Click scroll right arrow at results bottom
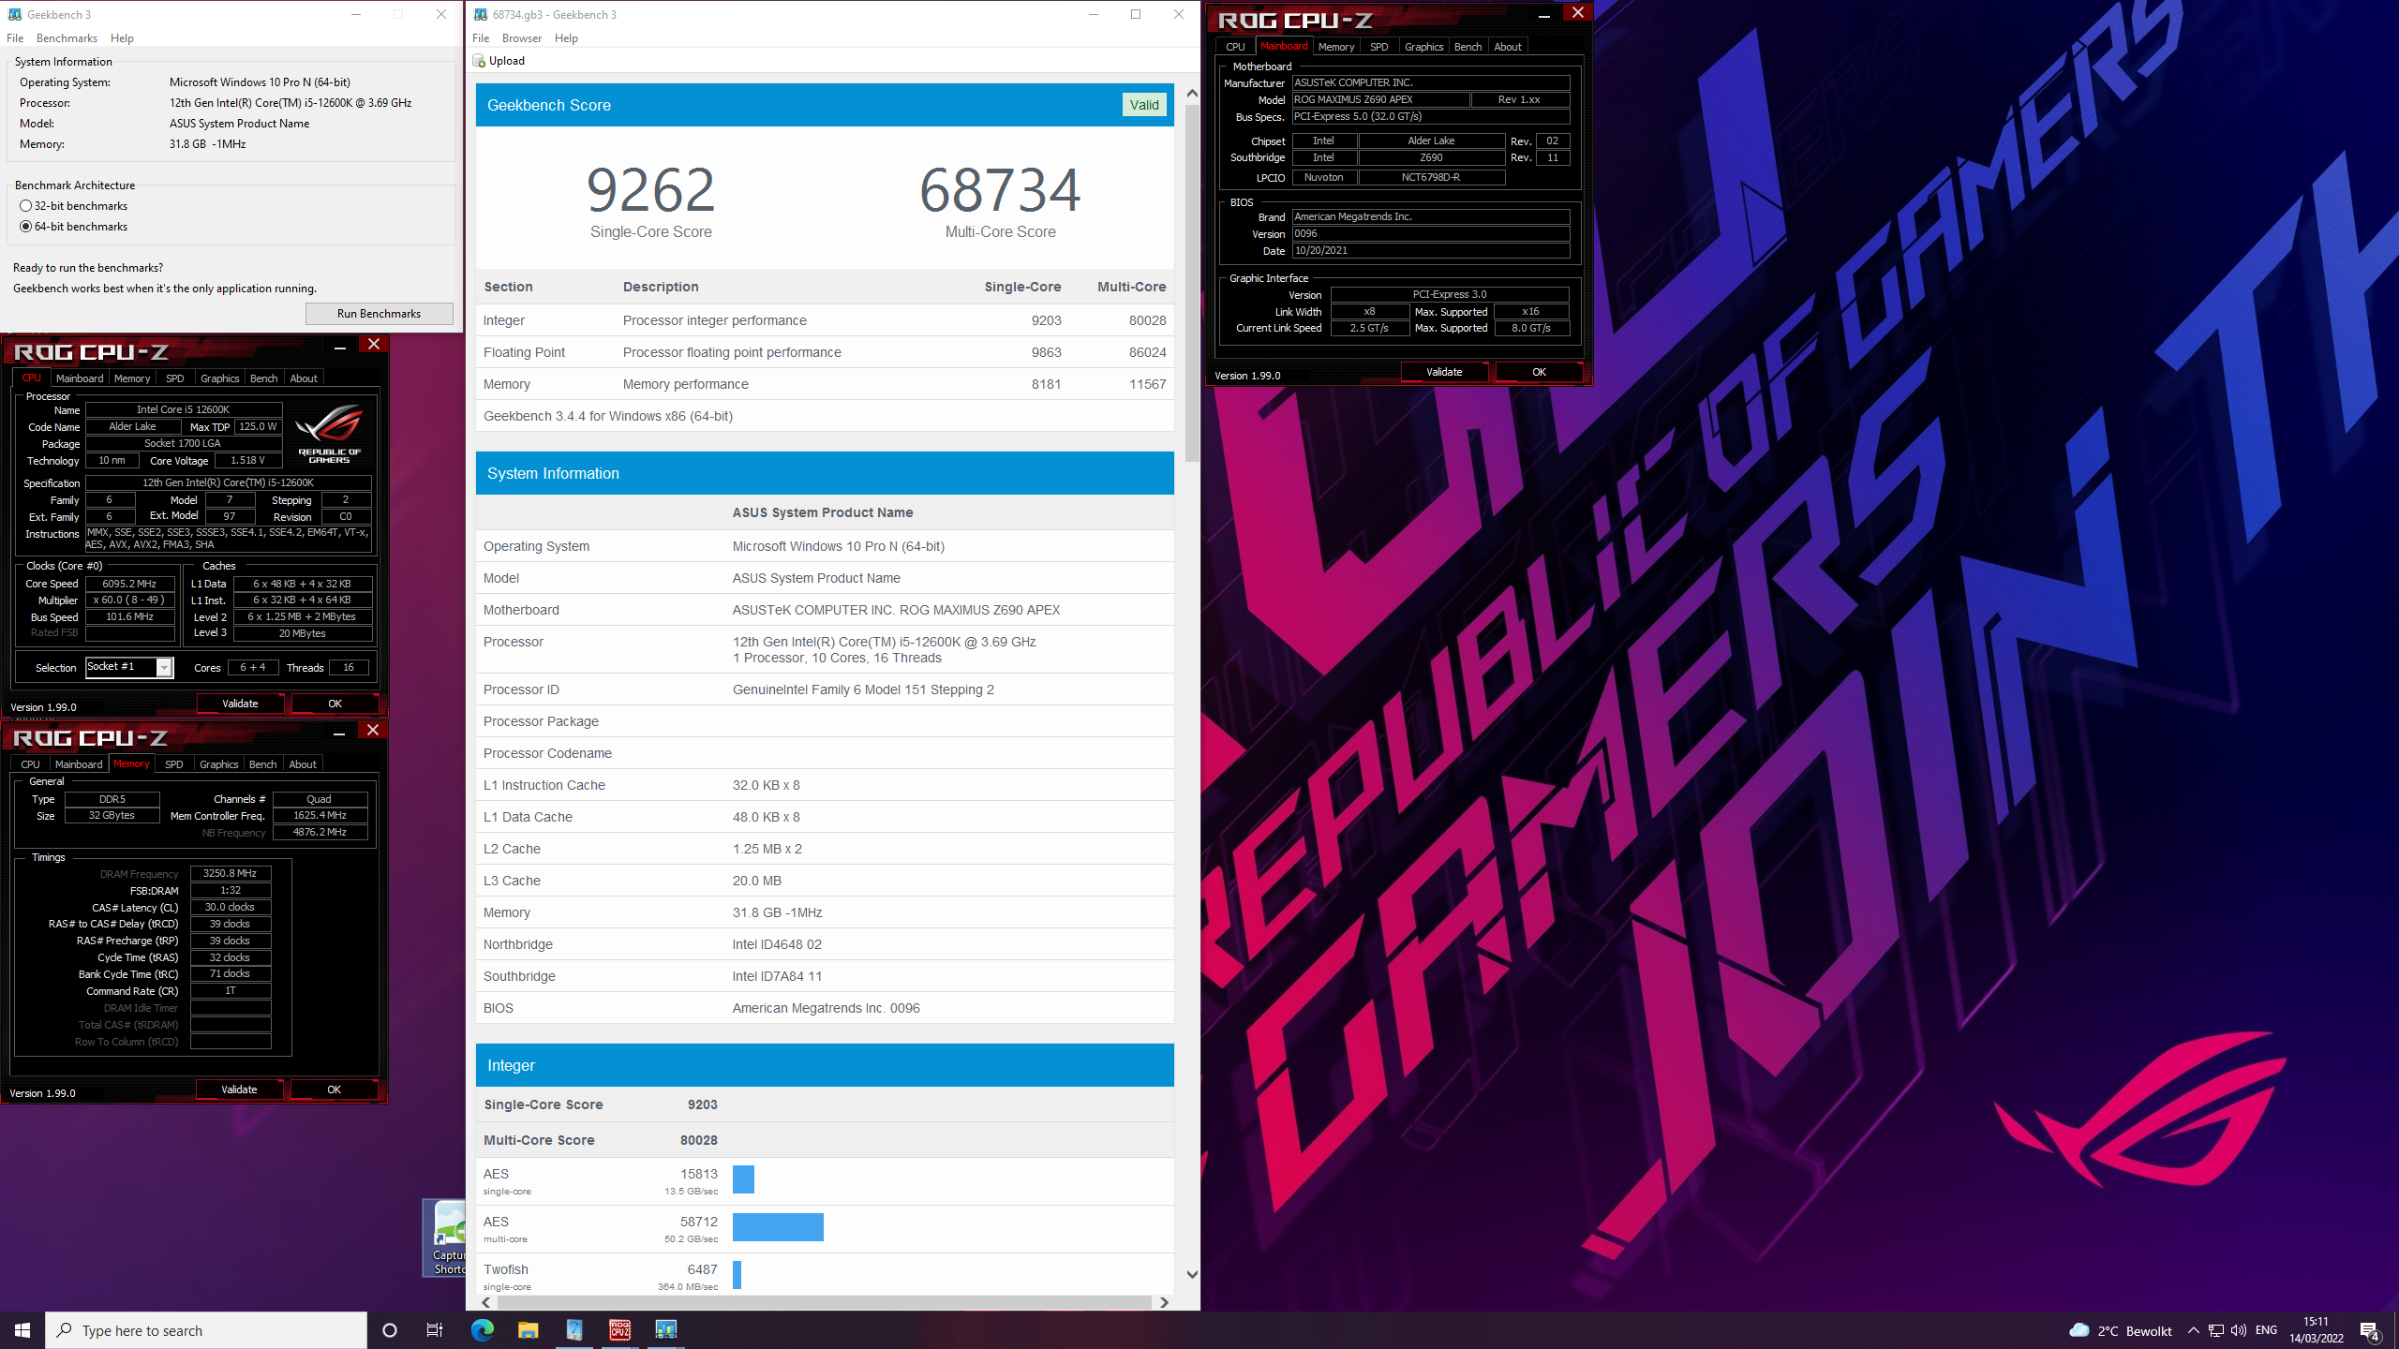Viewport: 2399px width, 1349px height. tap(1164, 1302)
